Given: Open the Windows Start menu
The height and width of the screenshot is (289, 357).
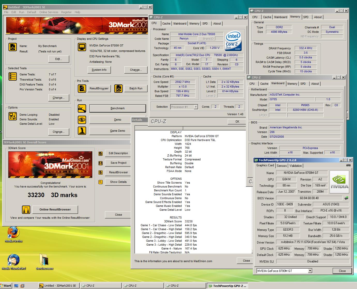Looking at the screenshot, I should tap(6, 286).
